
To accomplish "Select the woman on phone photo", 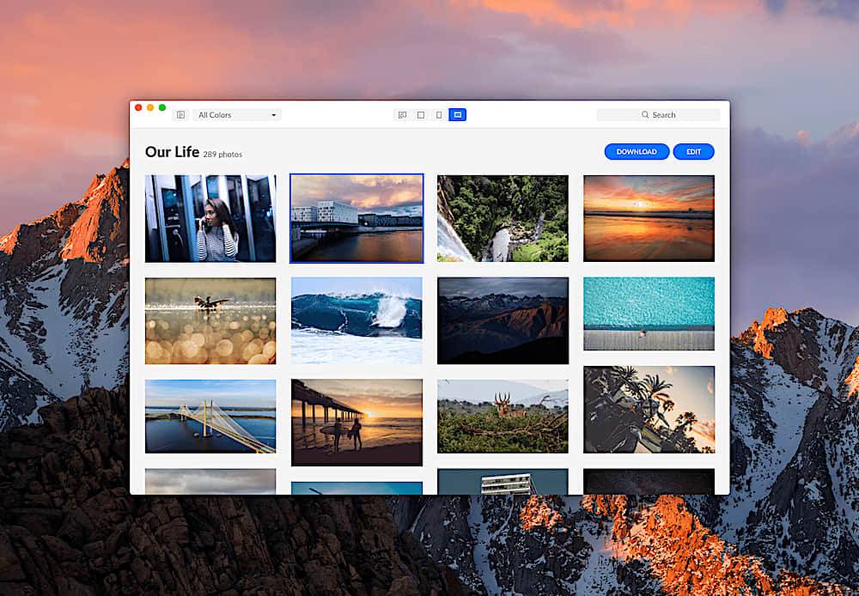I will pyautogui.click(x=210, y=219).
